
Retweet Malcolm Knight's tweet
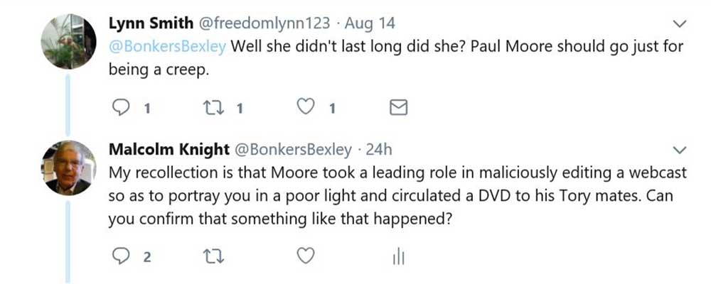212,256
